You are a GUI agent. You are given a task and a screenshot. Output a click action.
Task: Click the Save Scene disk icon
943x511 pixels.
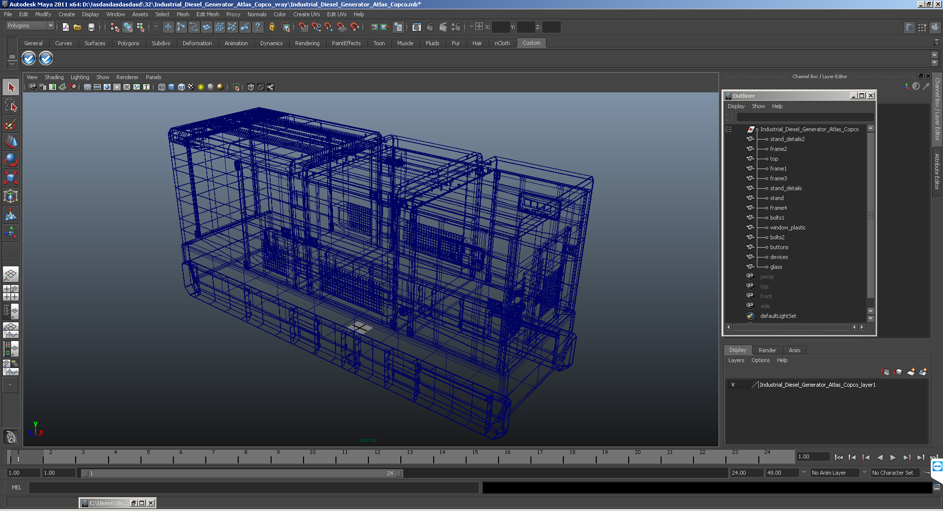[91, 27]
